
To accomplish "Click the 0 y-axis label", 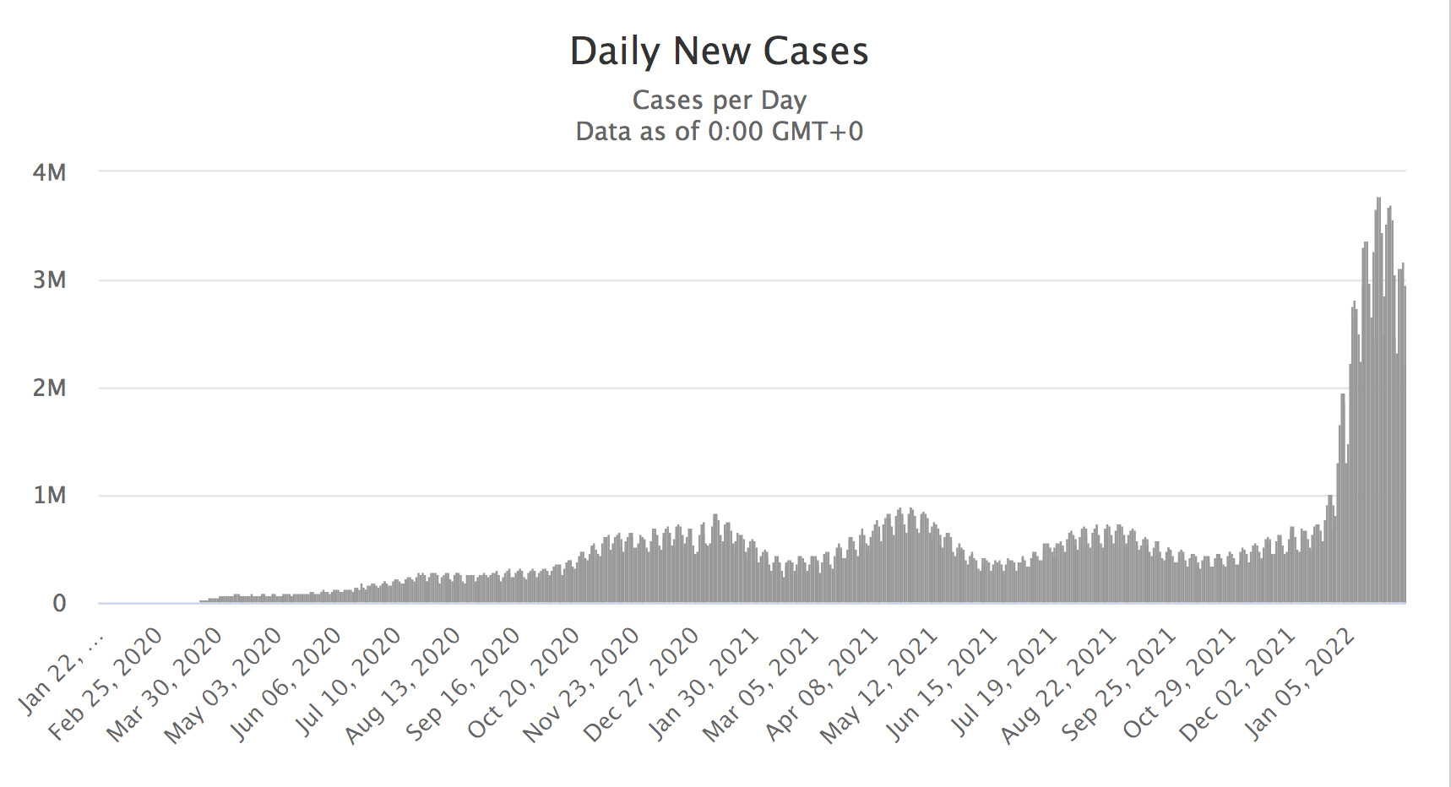I will click(59, 604).
